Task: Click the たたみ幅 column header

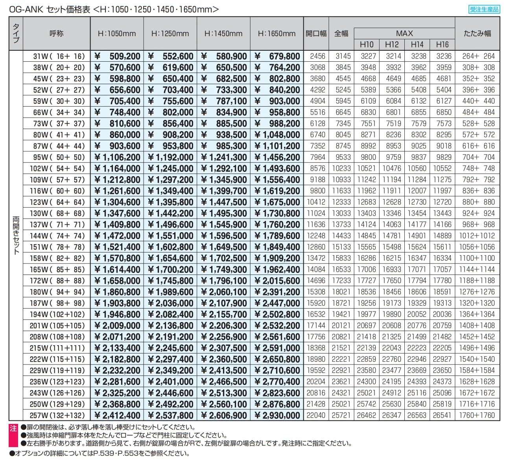Action: (477, 34)
